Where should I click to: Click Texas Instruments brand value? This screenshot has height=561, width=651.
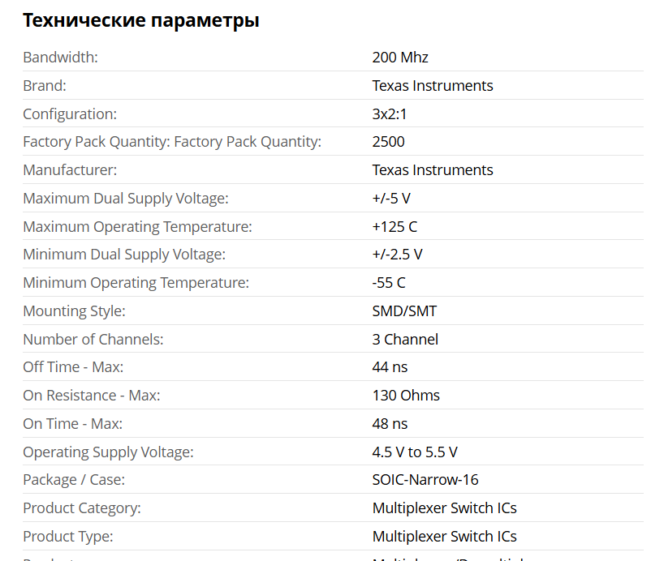point(432,86)
